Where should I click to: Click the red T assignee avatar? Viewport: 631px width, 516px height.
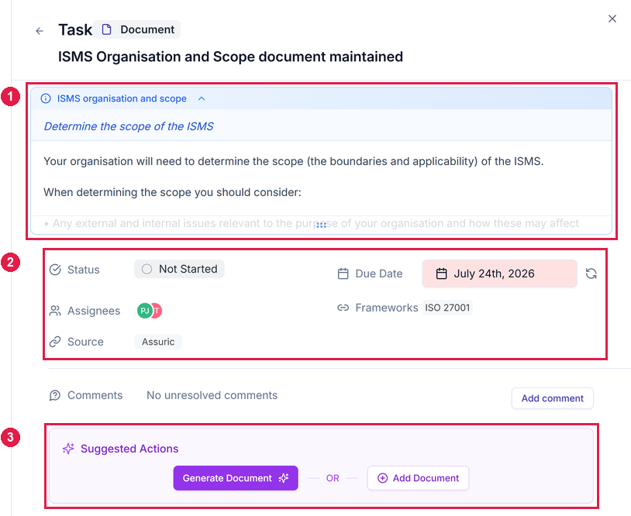pyautogui.click(x=157, y=311)
